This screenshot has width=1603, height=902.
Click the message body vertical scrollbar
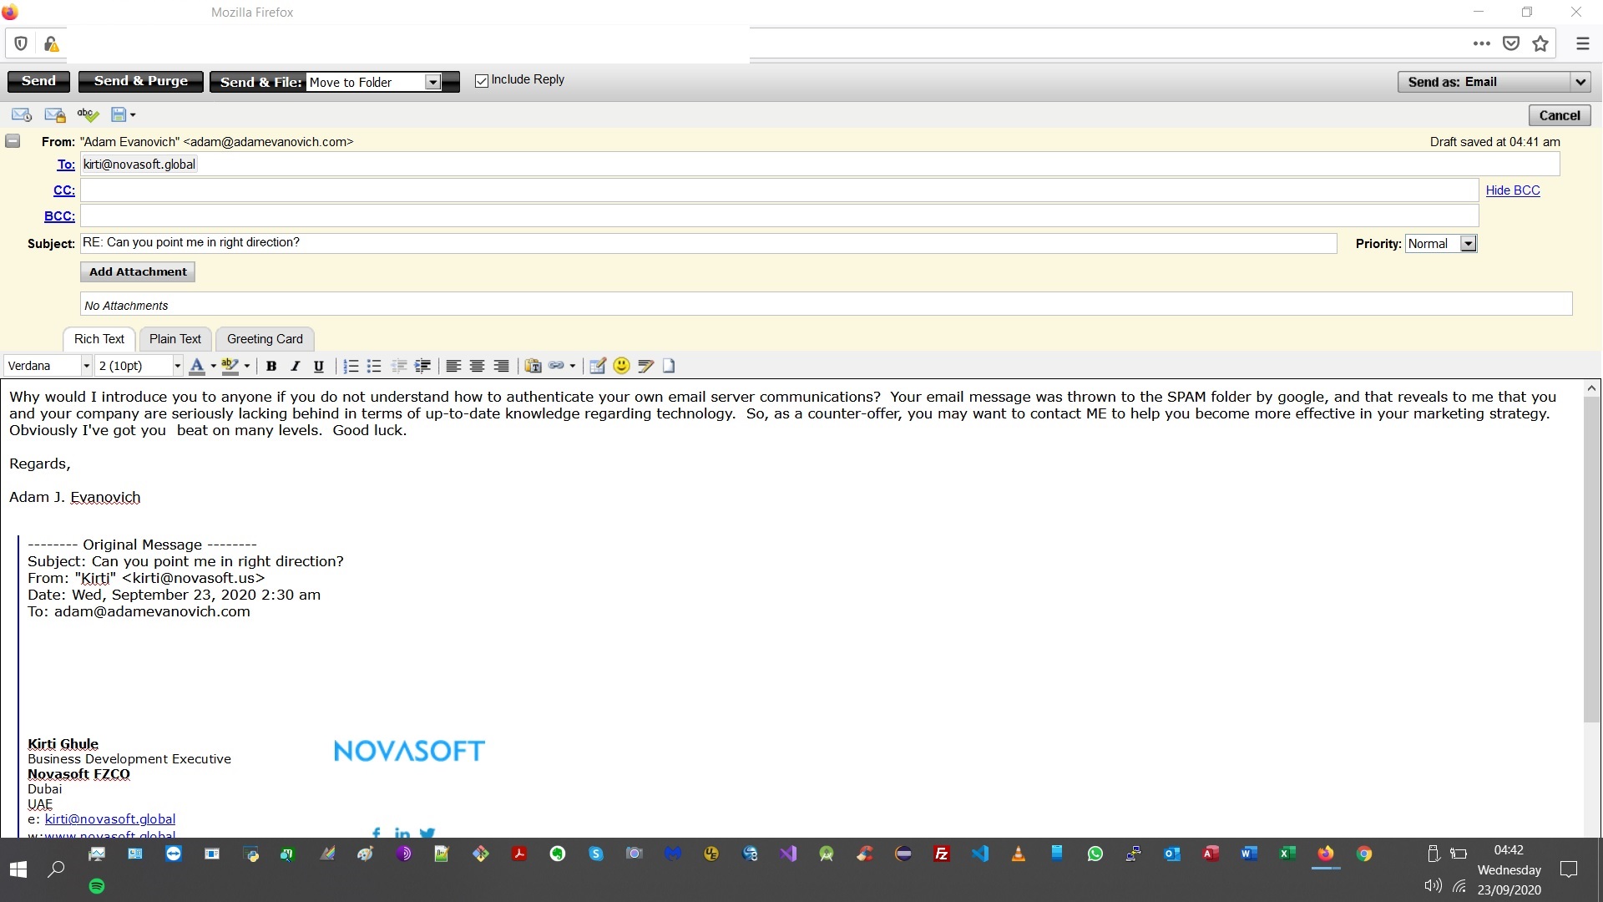pos(1592,560)
